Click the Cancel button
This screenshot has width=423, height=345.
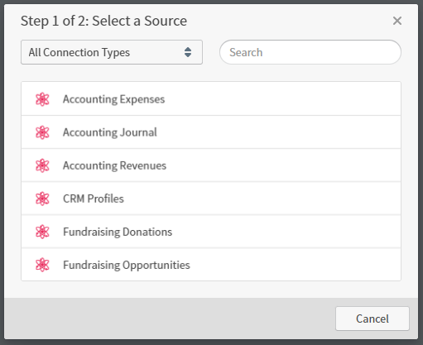373,319
